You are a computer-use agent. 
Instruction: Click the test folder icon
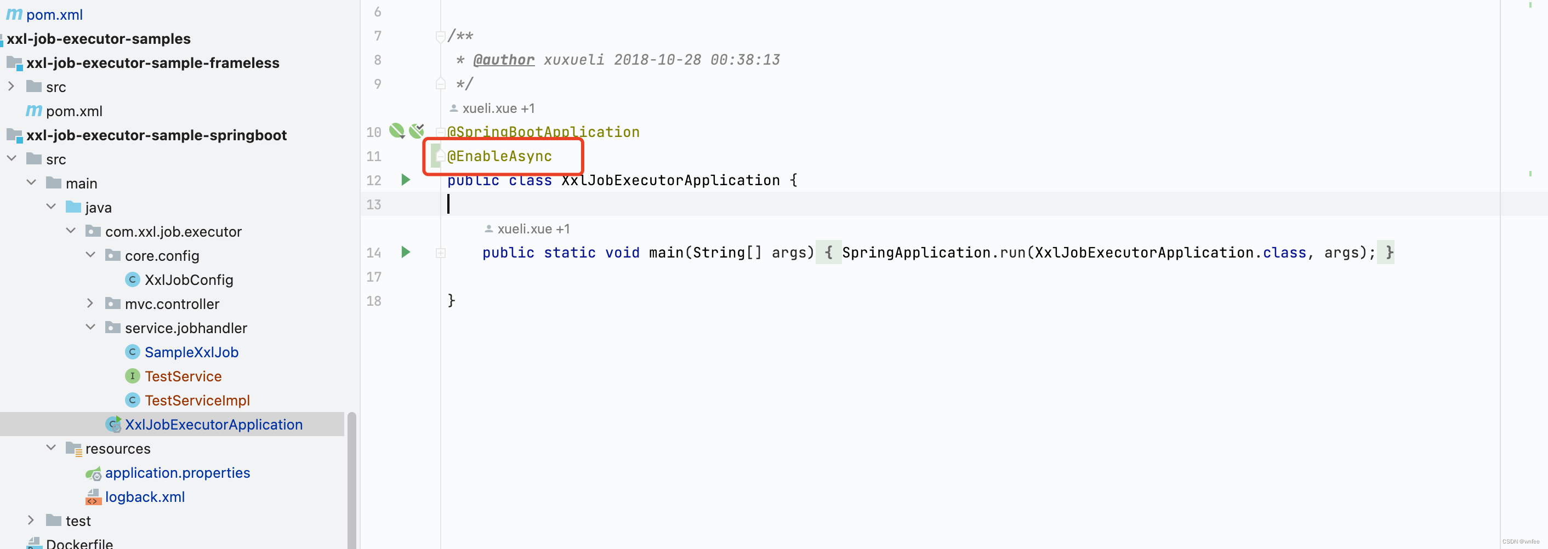pos(54,520)
